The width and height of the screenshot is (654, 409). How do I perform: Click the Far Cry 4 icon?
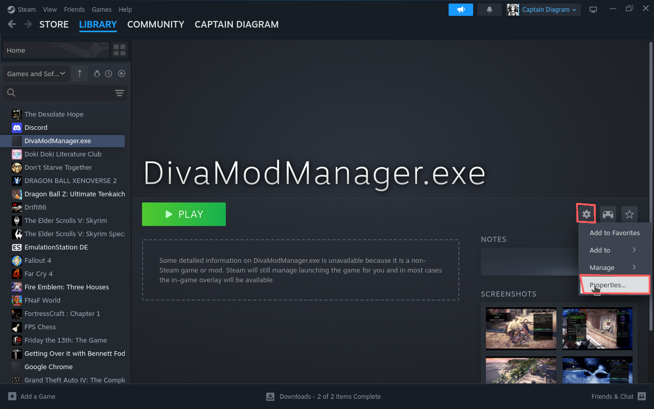pyautogui.click(x=16, y=274)
